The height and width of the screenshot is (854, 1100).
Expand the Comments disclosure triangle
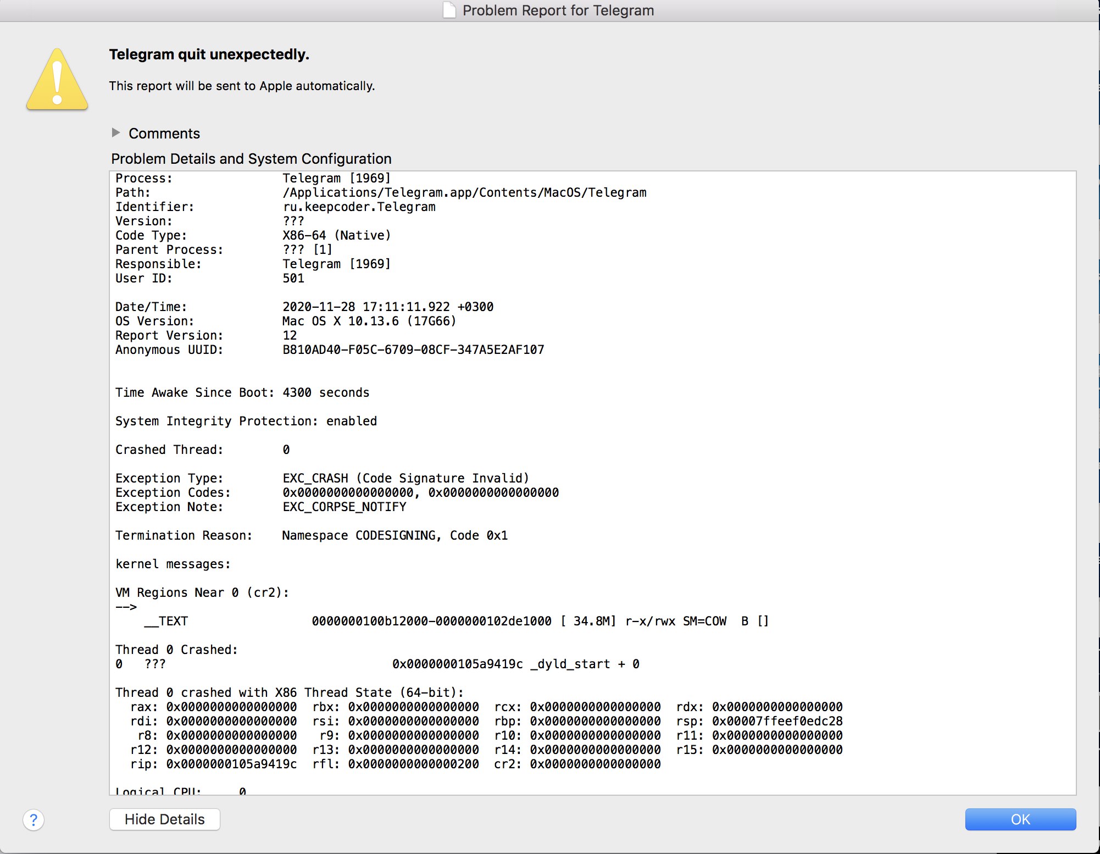(116, 132)
